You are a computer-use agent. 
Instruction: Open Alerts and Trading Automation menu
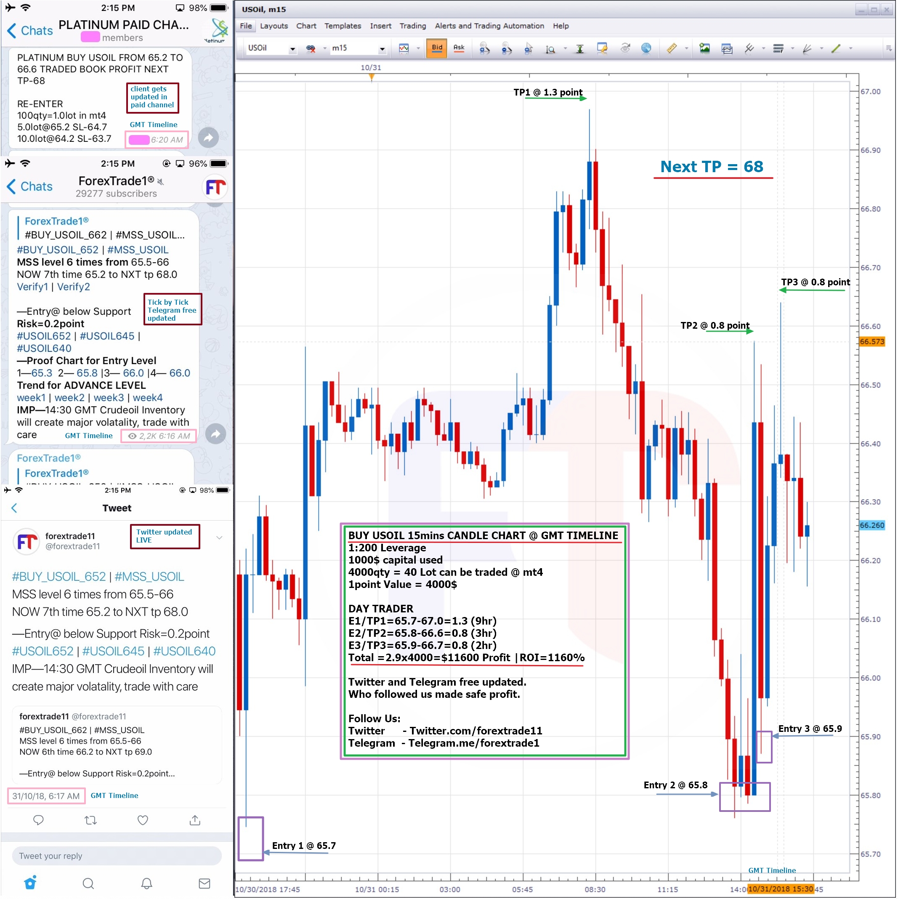pyautogui.click(x=489, y=26)
